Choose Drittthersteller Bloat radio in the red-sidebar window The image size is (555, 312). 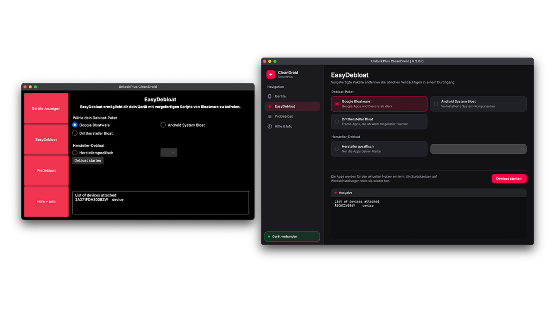click(x=75, y=133)
